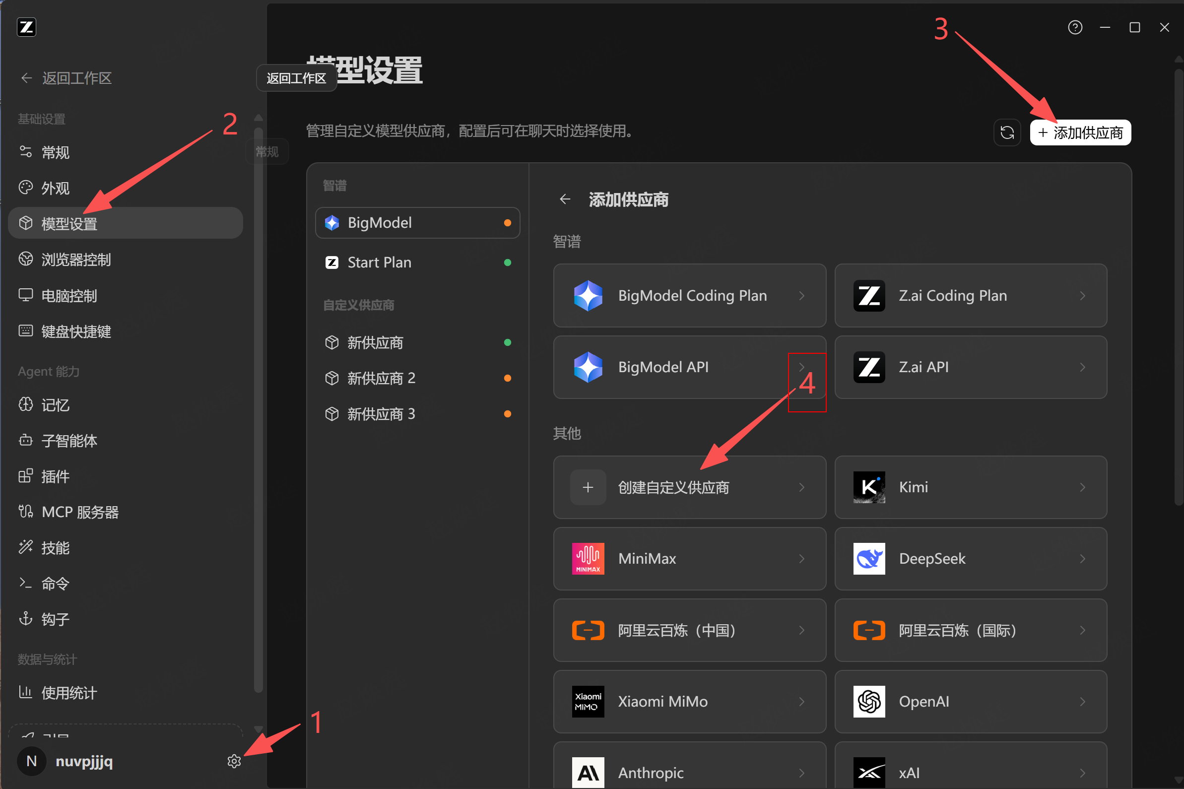Click the 常规 sidebar sliders icon
The width and height of the screenshot is (1184, 789).
[x=26, y=151]
